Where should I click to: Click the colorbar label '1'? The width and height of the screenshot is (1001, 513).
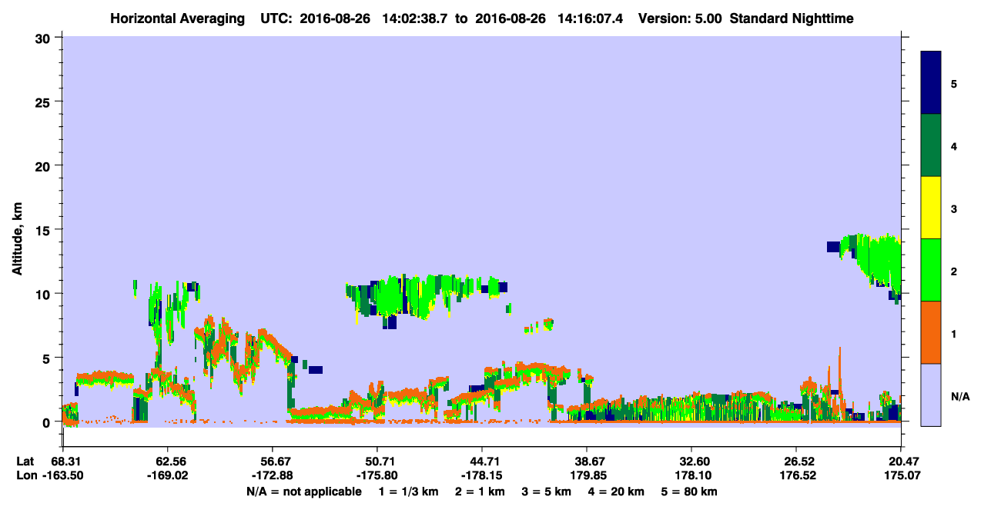(954, 333)
